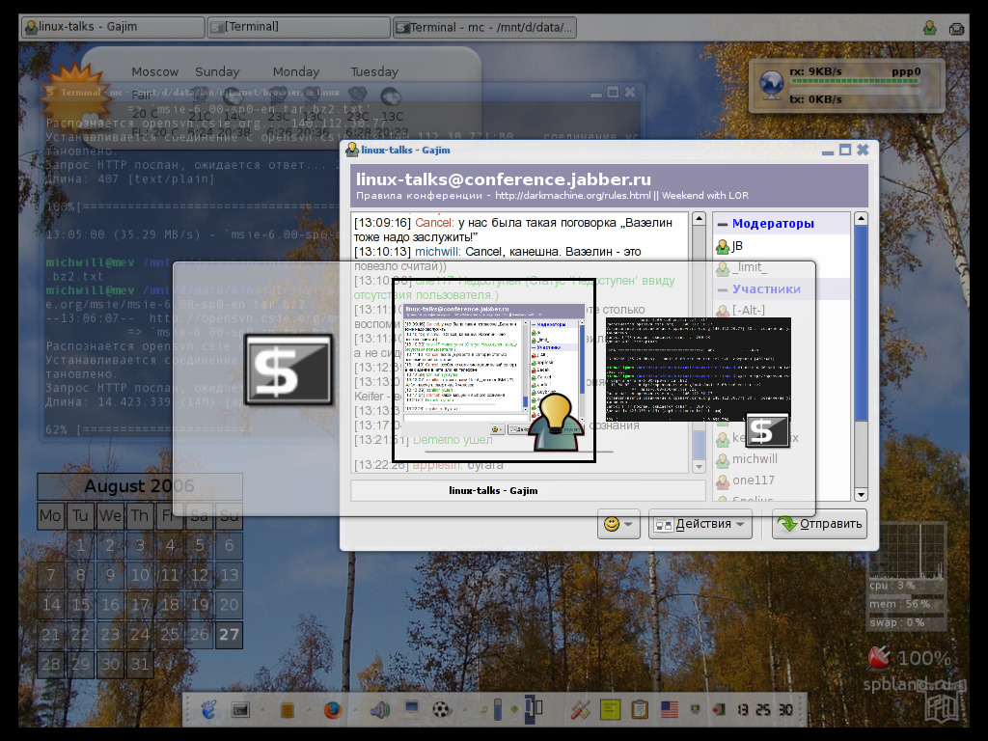The height and width of the screenshot is (741, 988).
Task: Open the tools and settings icon in the panel
Action: 580,709
